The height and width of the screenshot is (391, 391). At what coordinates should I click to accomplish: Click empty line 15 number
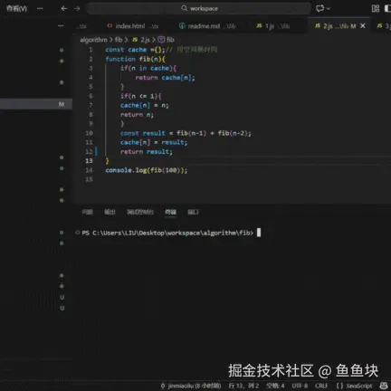tap(89, 179)
